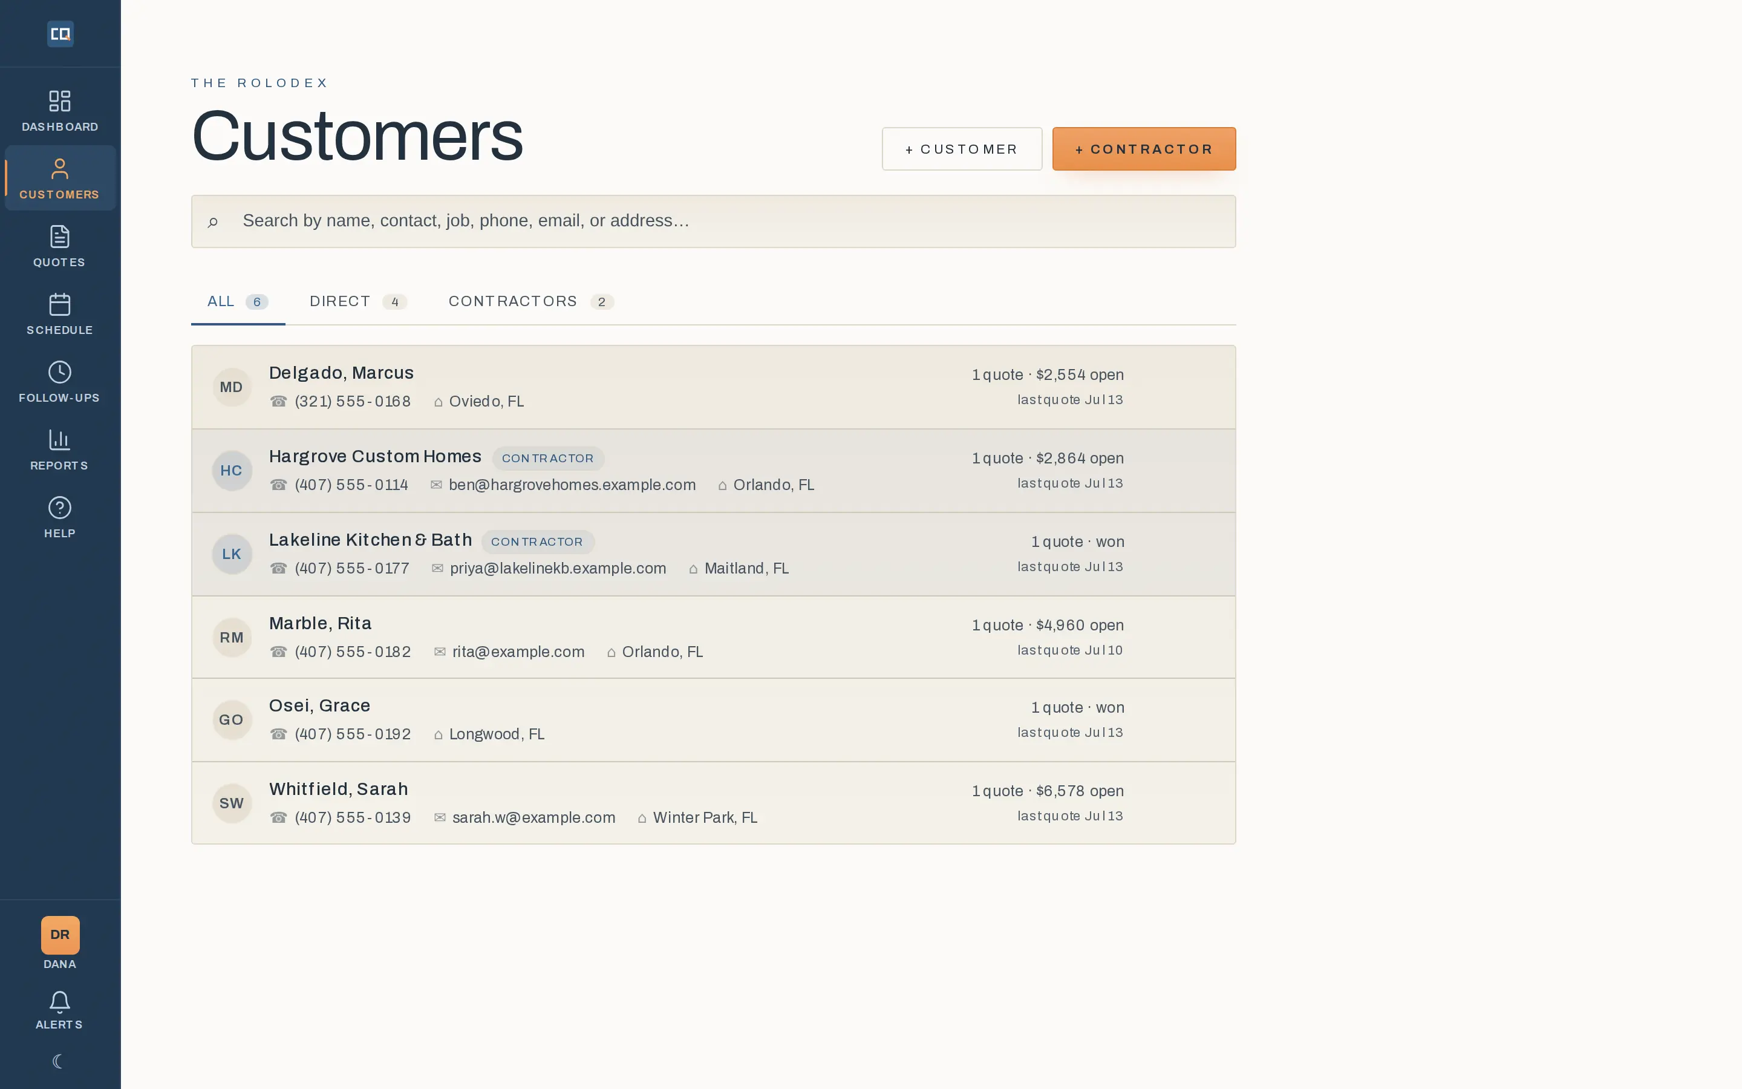Click the CQ app logo
1742x1089 pixels.
tap(60, 34)
